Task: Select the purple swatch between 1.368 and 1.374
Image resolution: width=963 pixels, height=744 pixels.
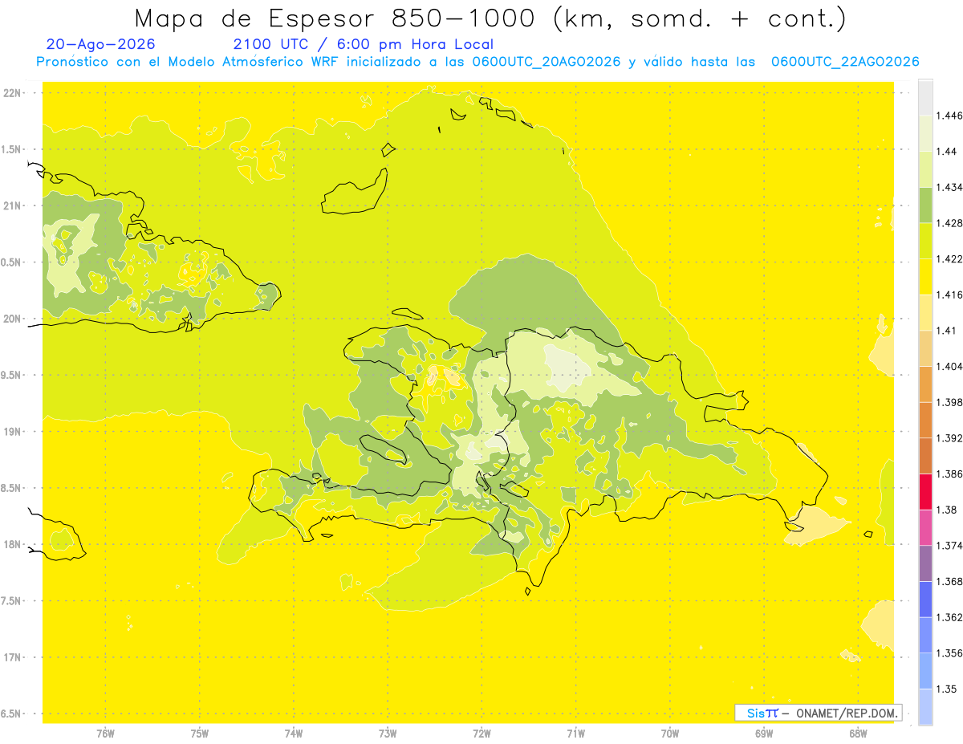Action: click(925, 563)
